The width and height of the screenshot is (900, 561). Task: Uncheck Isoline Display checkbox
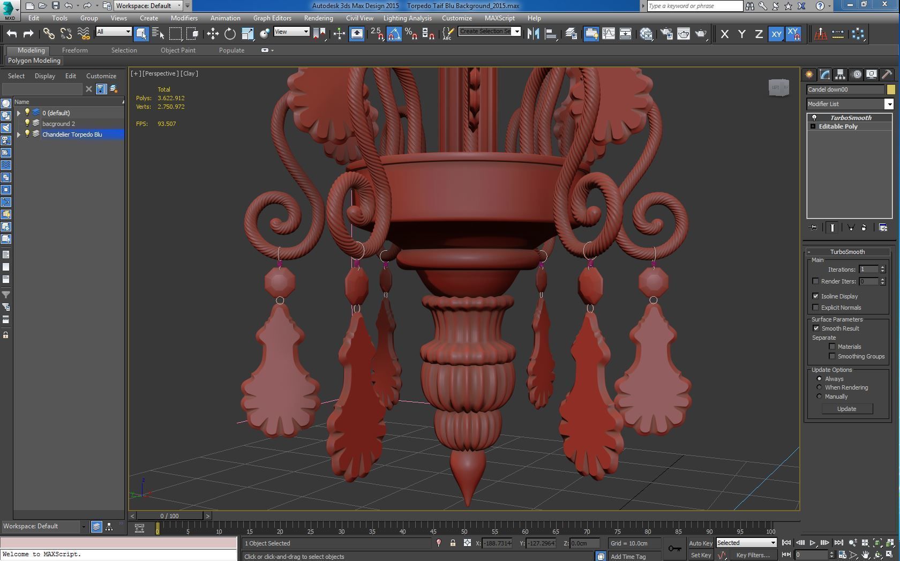(816, 296)
